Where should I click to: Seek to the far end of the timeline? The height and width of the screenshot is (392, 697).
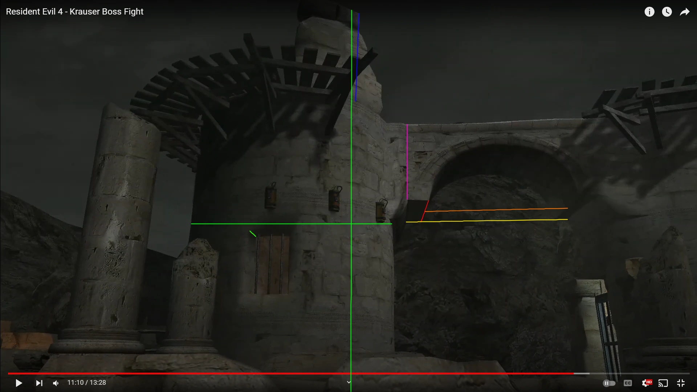(689, 373)
